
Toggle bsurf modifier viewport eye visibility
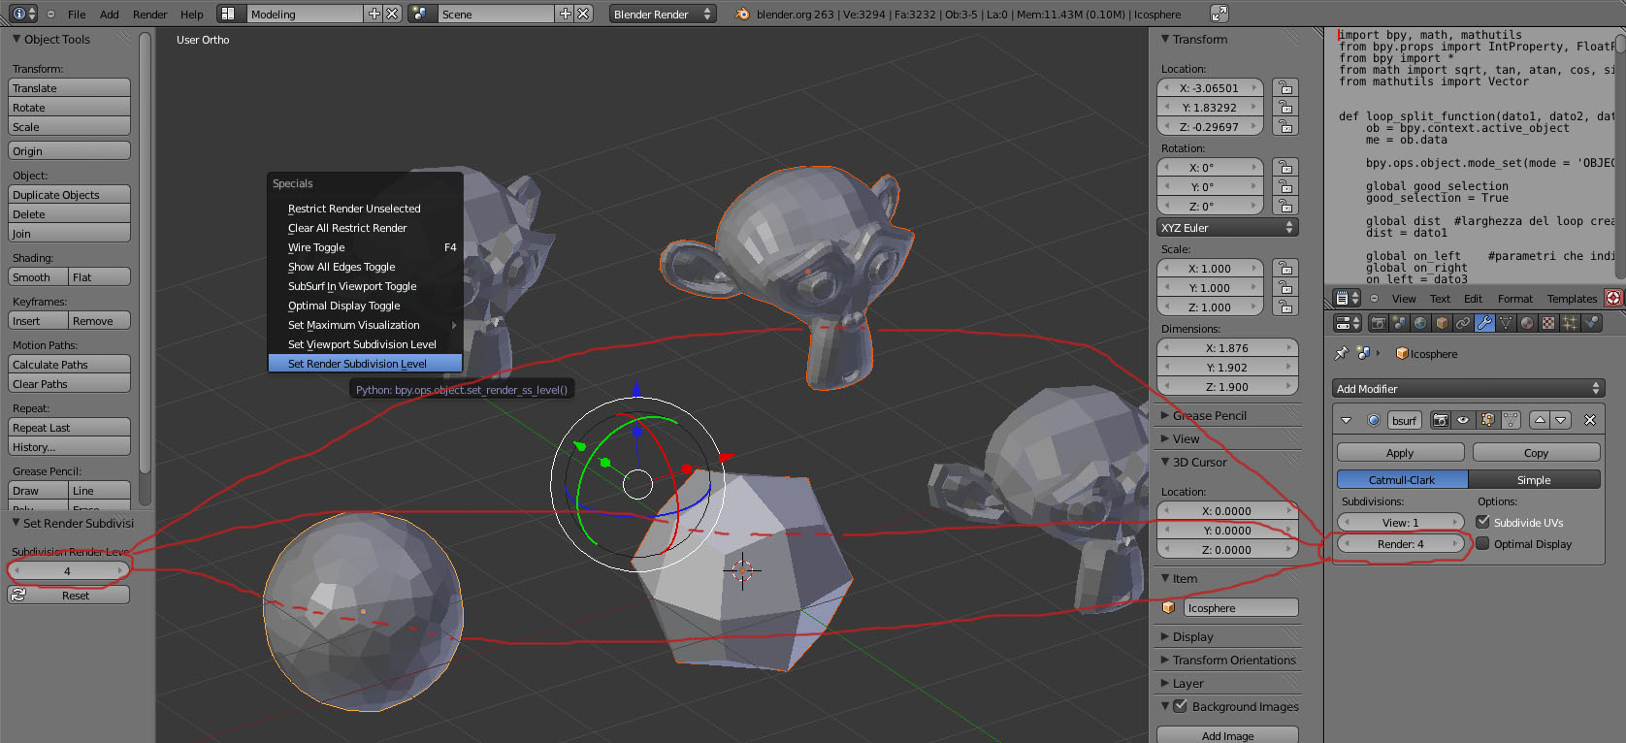click(x=1463, y=420)
